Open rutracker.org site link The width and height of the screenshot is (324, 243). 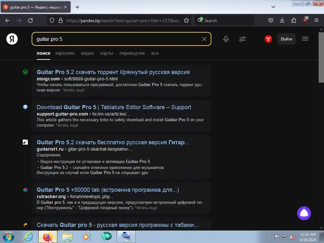pos(51,197)
